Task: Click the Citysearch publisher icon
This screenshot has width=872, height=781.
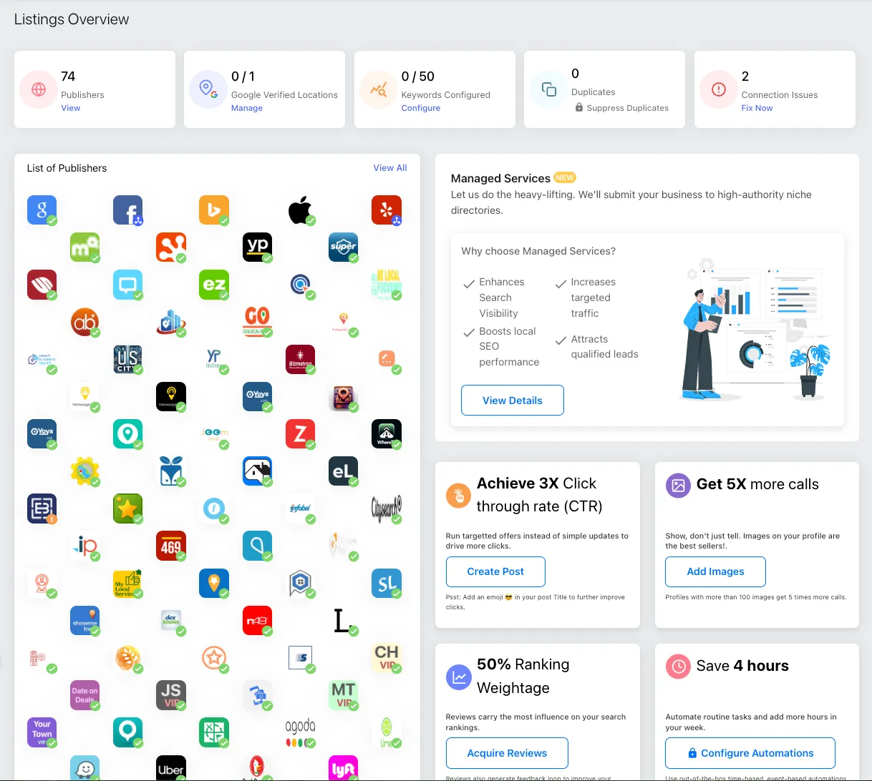Action: click(386, 508)
